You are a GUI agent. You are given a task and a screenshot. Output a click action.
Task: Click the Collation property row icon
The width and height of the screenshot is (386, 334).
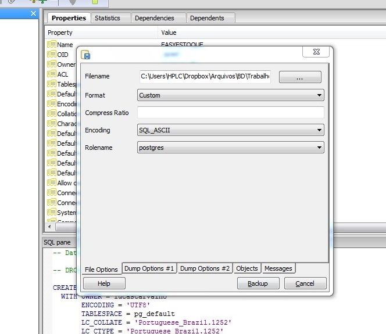pos(51,114)
